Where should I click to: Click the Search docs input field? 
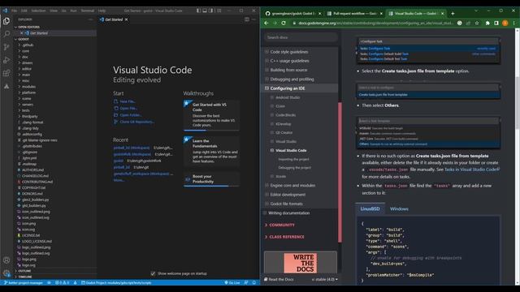tap(301, 37)
